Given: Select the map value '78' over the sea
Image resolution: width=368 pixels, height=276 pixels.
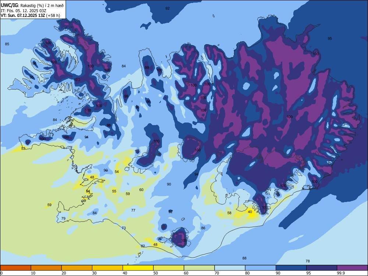Looking at the screenshot, I should [308, 261].
